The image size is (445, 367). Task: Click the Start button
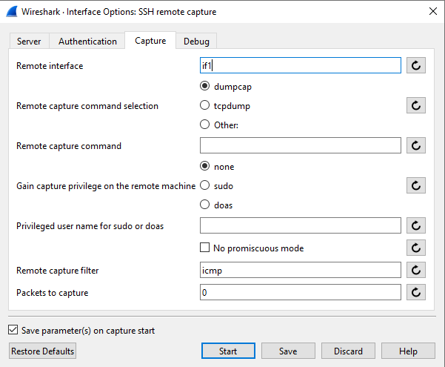228,351
